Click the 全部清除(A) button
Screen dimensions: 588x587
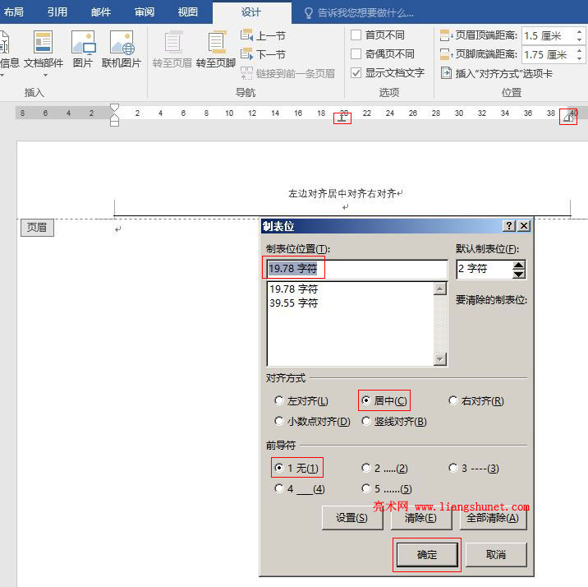pos(493,518)
